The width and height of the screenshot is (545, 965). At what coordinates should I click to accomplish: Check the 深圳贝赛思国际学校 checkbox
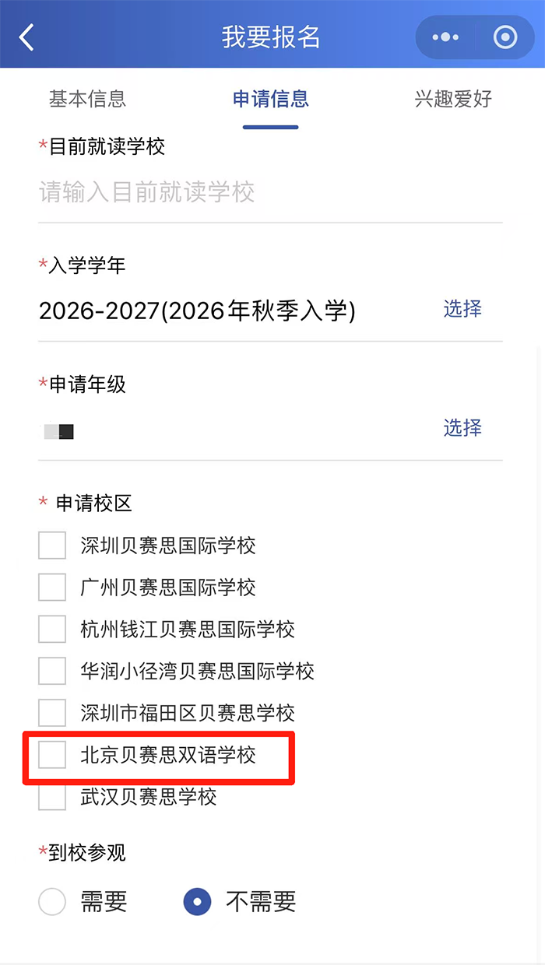click(x=51, y=546)
